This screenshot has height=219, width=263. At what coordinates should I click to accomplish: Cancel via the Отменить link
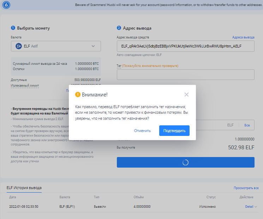coord(142,131)
